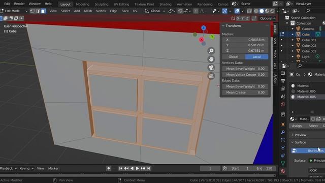Click the zoom viewport magnifier icon
The image size is (325, 183).
[211, 51]
